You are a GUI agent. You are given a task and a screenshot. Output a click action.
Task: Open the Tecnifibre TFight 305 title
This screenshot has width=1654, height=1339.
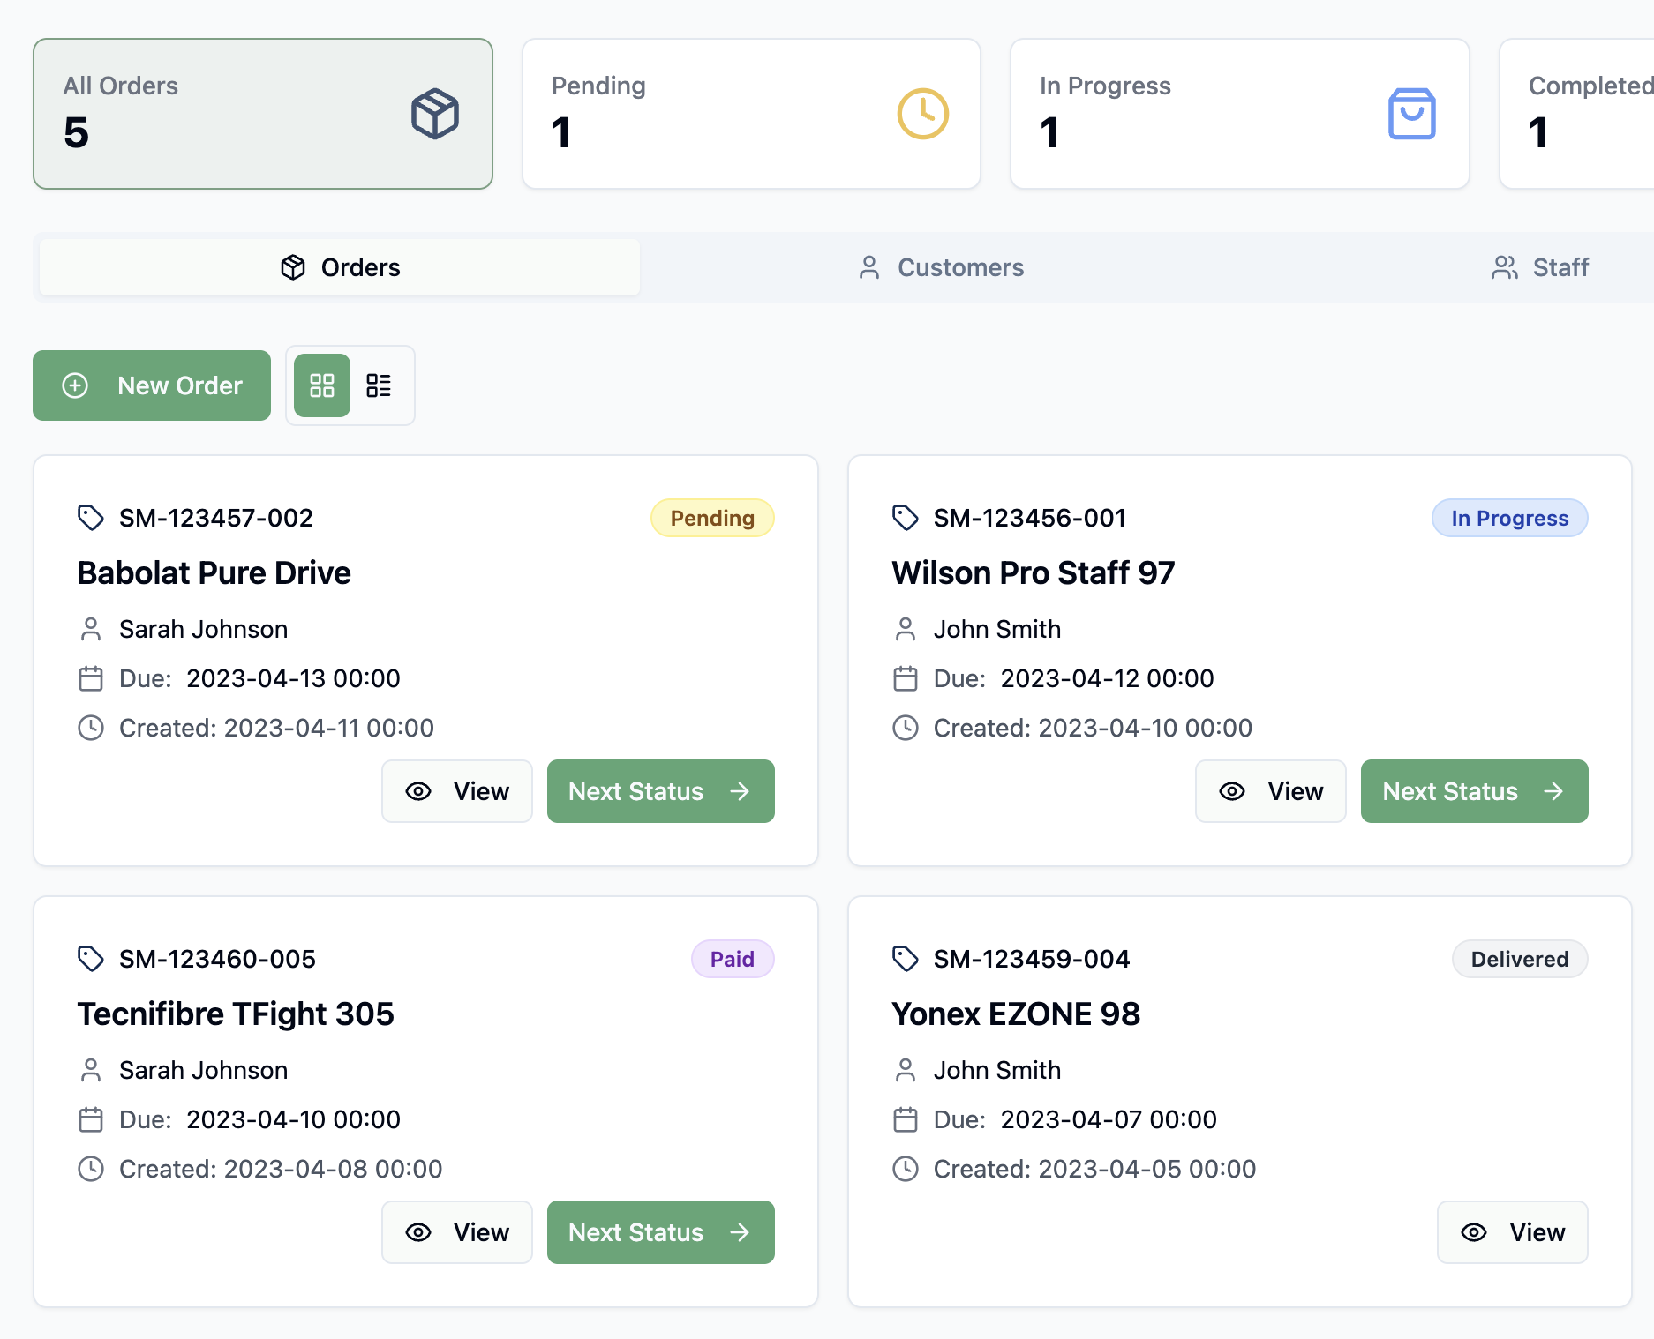236,1014
